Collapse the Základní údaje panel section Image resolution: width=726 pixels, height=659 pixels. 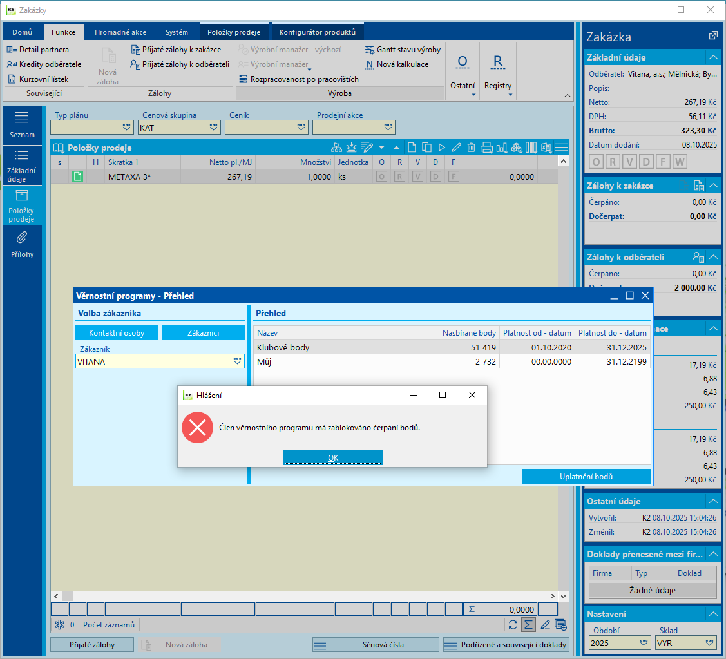click(x=714, y=57)
